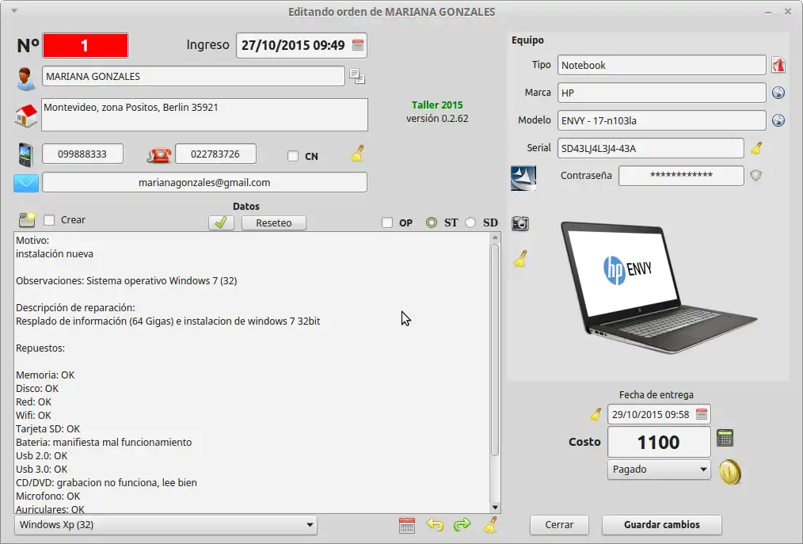Click the mobile number 099888333 field
Screen dimensions: 803x544
82,154
